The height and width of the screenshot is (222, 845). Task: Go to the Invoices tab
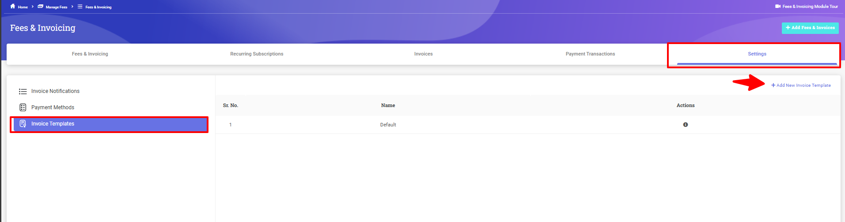point(423,54)
